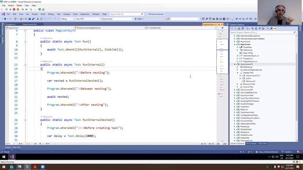Click the repository name in status bar
The height and width of the screenshot is (170, 303).
[267, 152]
